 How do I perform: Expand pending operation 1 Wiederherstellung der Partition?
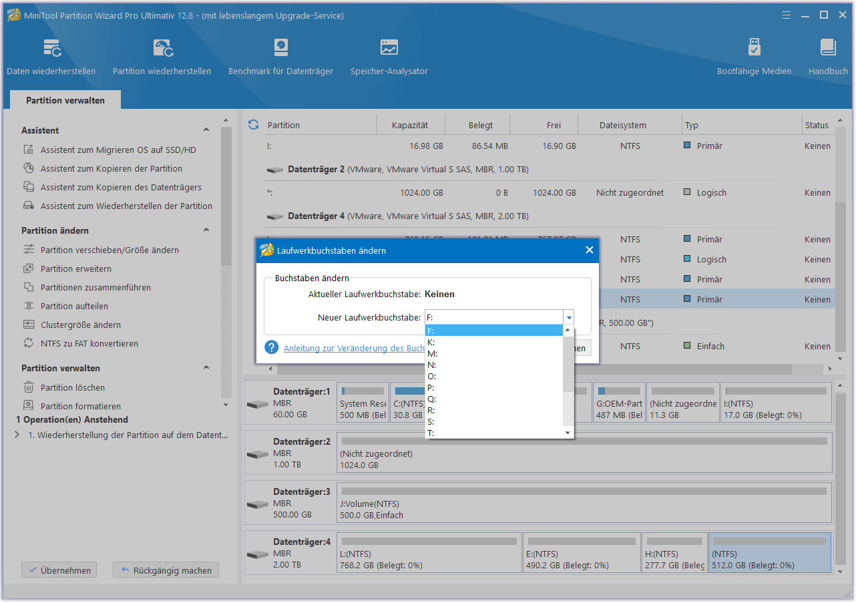(x=17, y=435)
